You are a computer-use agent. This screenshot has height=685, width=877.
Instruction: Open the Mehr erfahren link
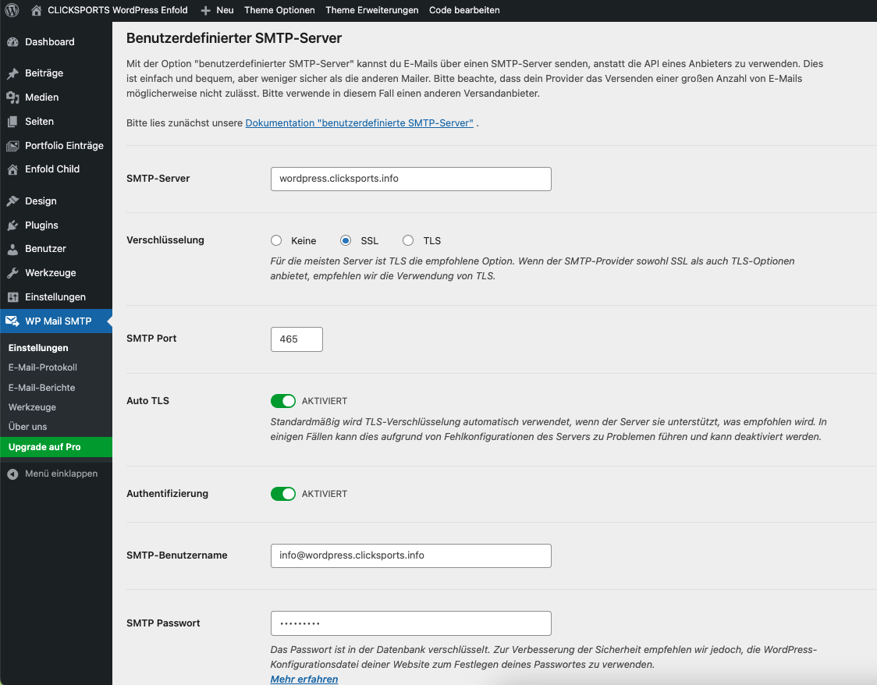[x=304, y=679]
